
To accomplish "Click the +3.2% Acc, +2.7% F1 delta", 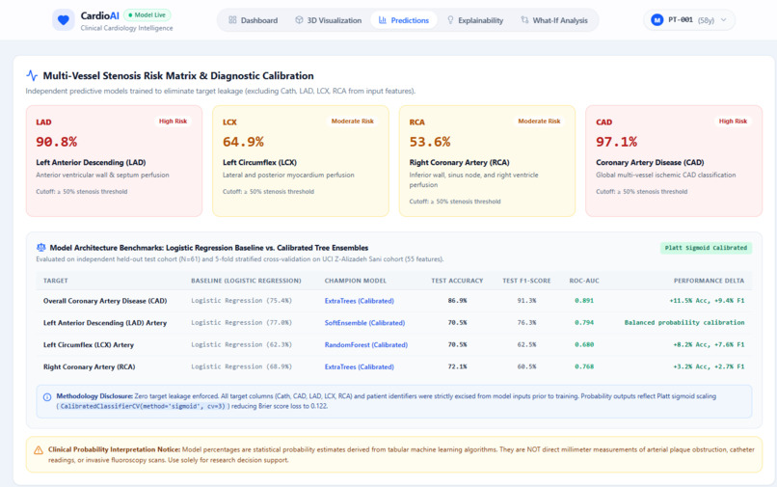I will click(x=709, y=366).
